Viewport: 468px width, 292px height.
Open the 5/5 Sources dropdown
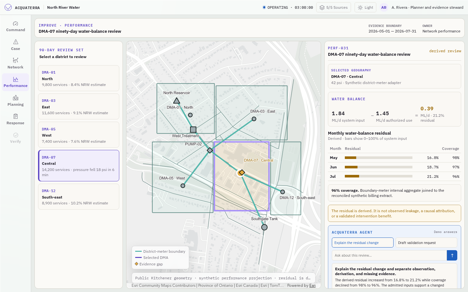click(x=333, y=7)
